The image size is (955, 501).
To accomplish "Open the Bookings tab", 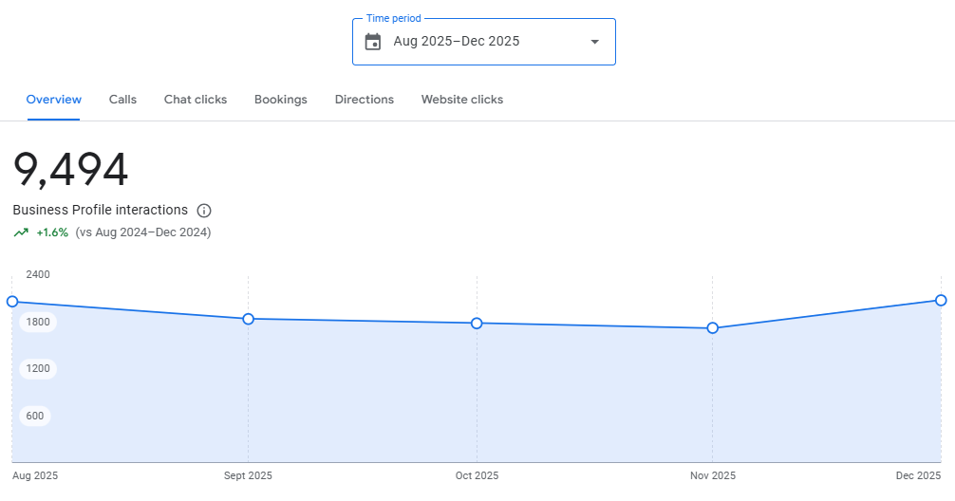I will tap(281, 100).
